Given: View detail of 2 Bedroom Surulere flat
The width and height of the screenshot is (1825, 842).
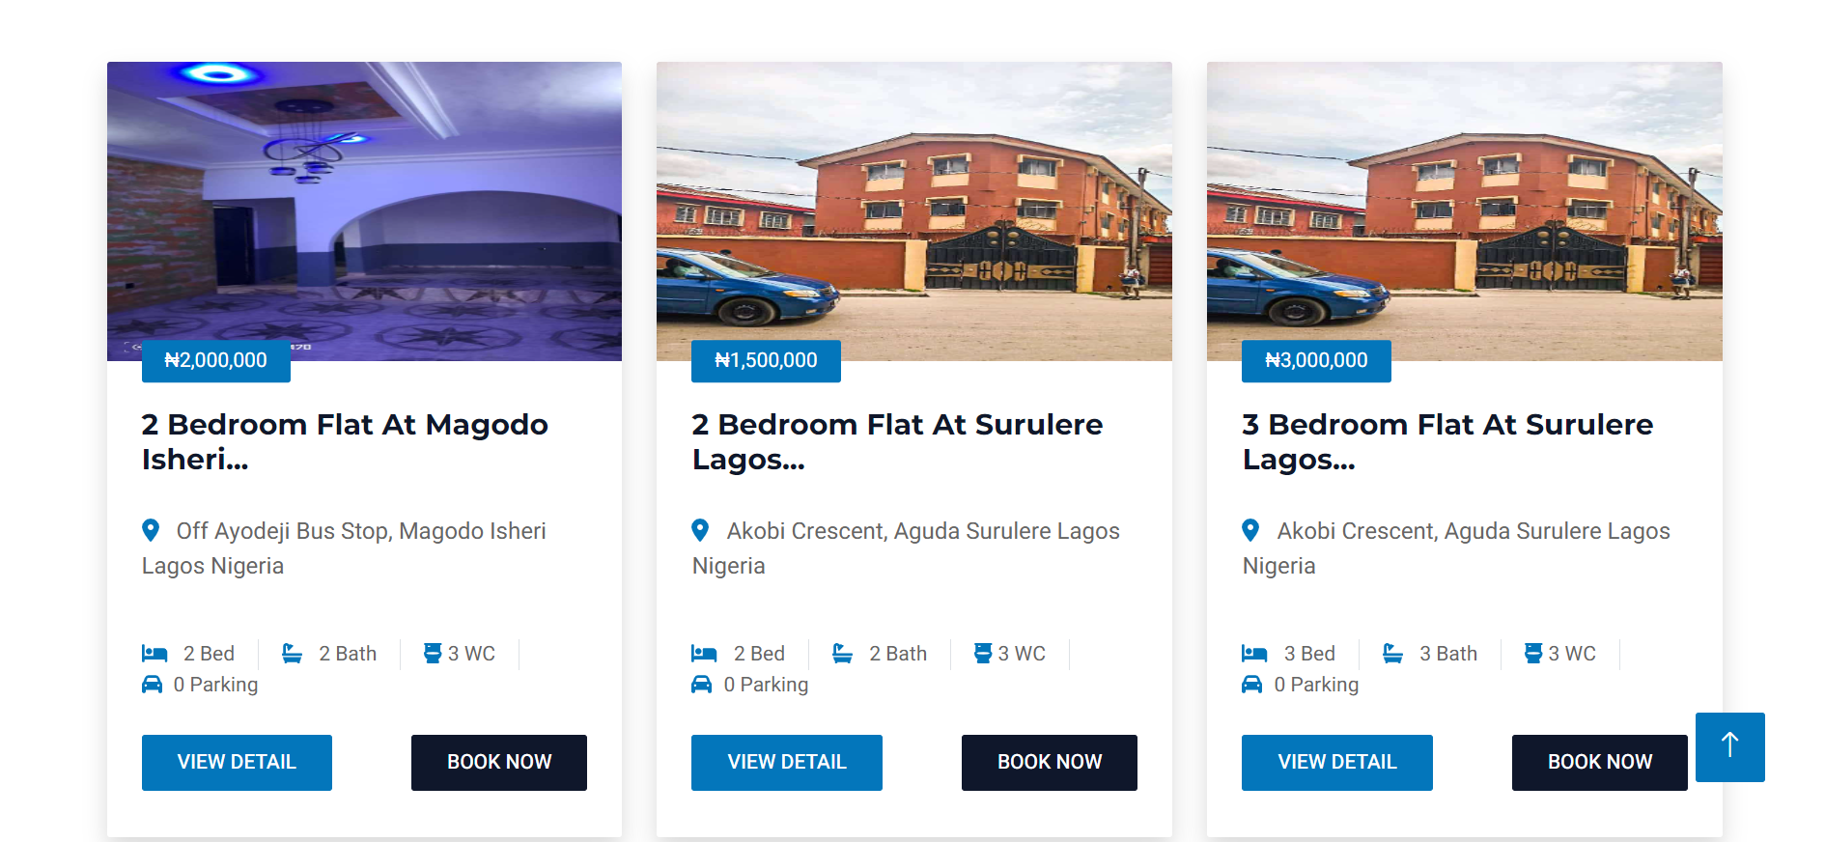Looking at the screenshot, I should click(786, 762).
